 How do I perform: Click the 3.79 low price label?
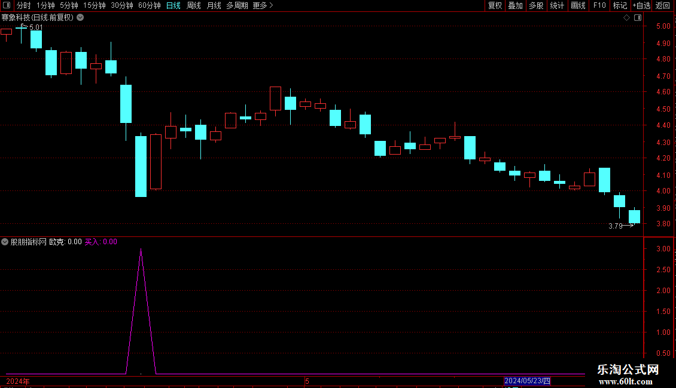[616, 226]
